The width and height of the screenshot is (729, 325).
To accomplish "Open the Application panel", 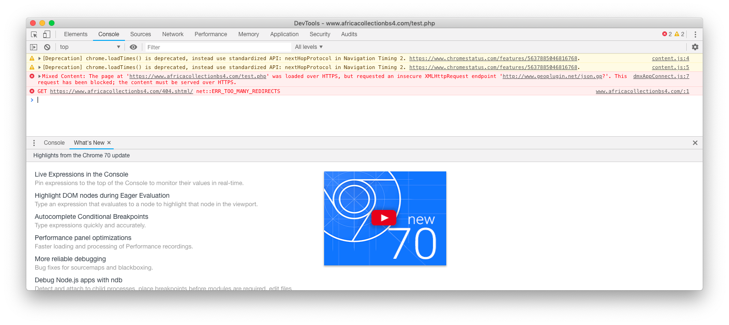I will click(x=284, y=34).
